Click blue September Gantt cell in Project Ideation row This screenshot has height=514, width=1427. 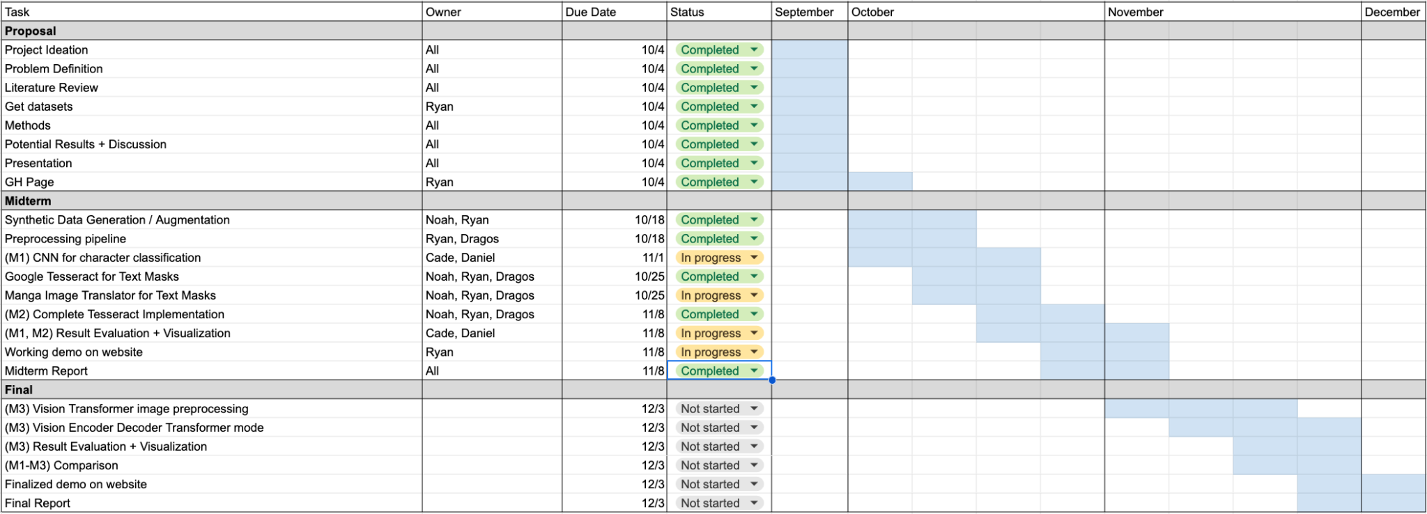[810, 49]
